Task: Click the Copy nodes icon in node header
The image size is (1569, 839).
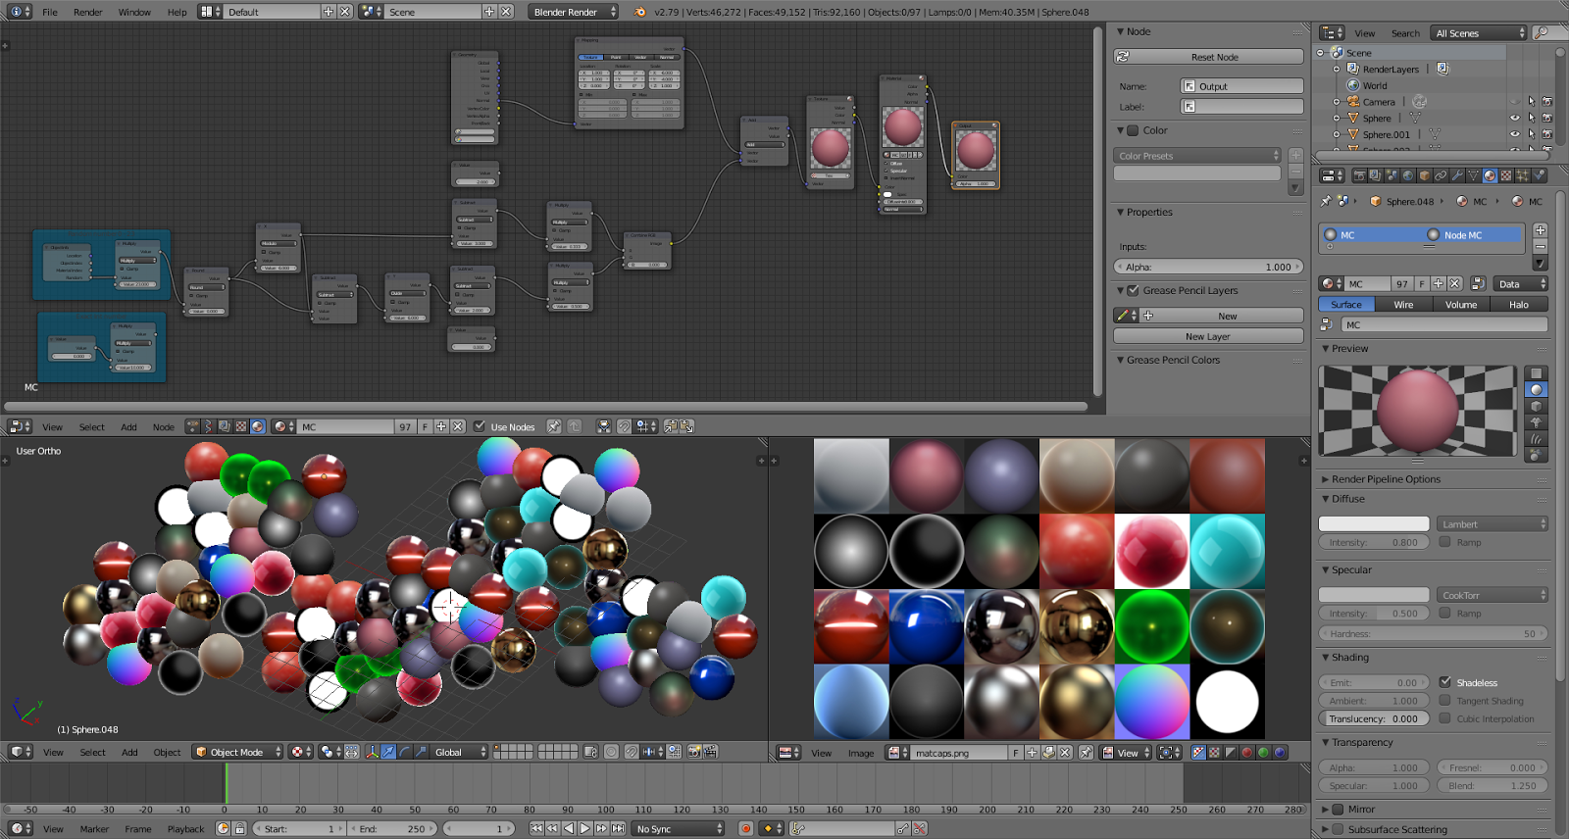Action: tap(671, 426)
